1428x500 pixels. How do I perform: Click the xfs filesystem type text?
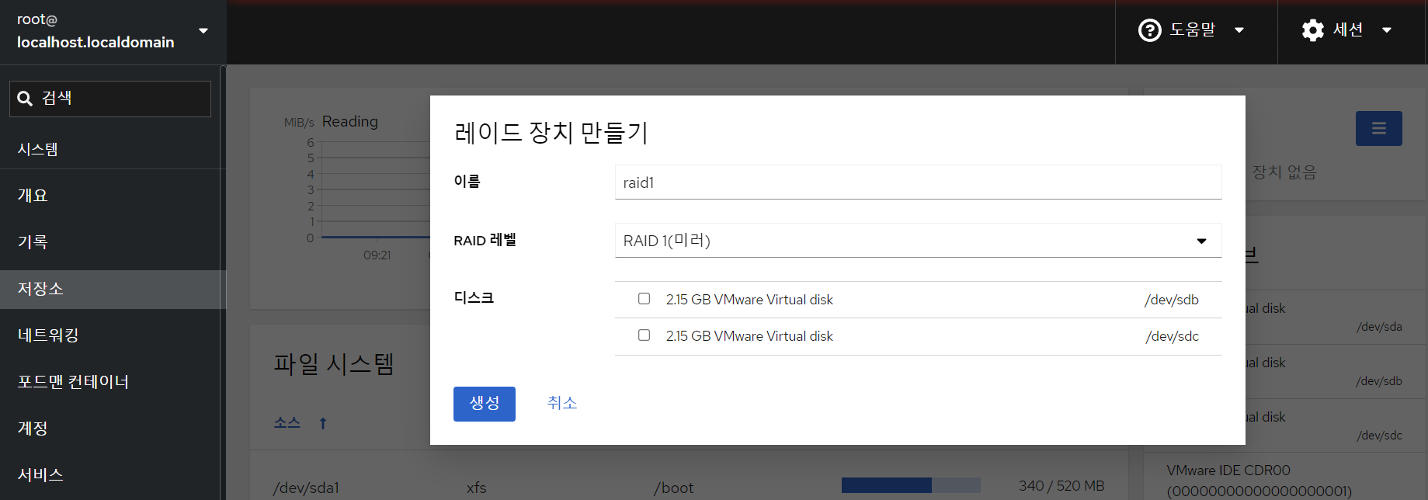point(476,488)
